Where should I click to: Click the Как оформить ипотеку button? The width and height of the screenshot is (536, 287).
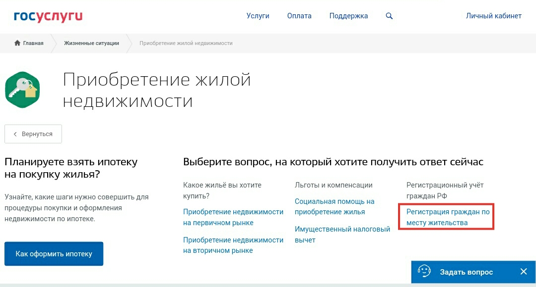[54, 253]
